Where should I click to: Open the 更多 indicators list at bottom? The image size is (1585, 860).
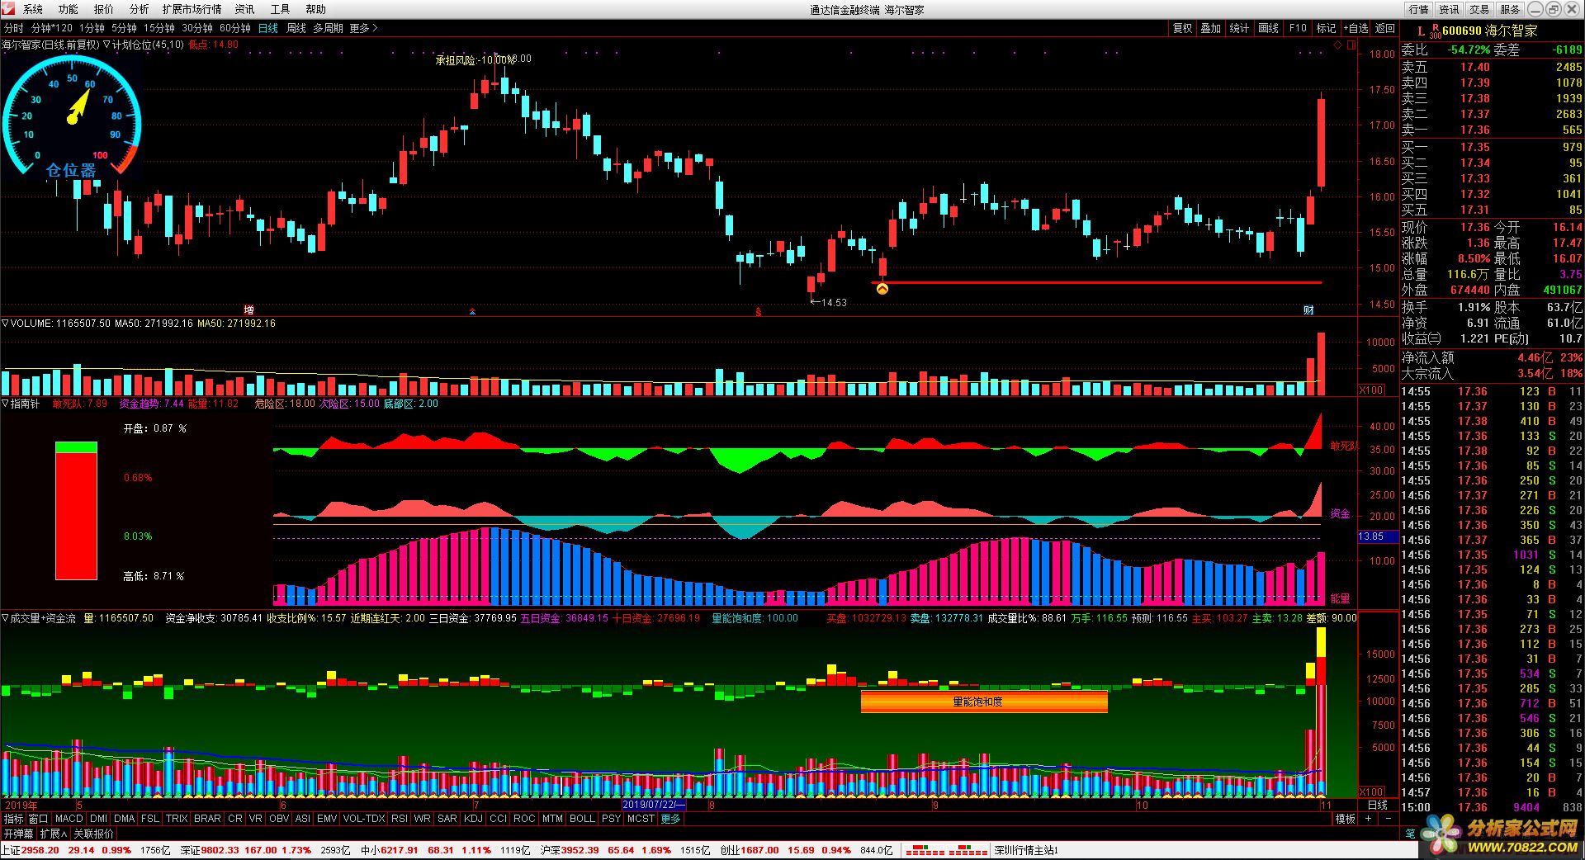670,819
